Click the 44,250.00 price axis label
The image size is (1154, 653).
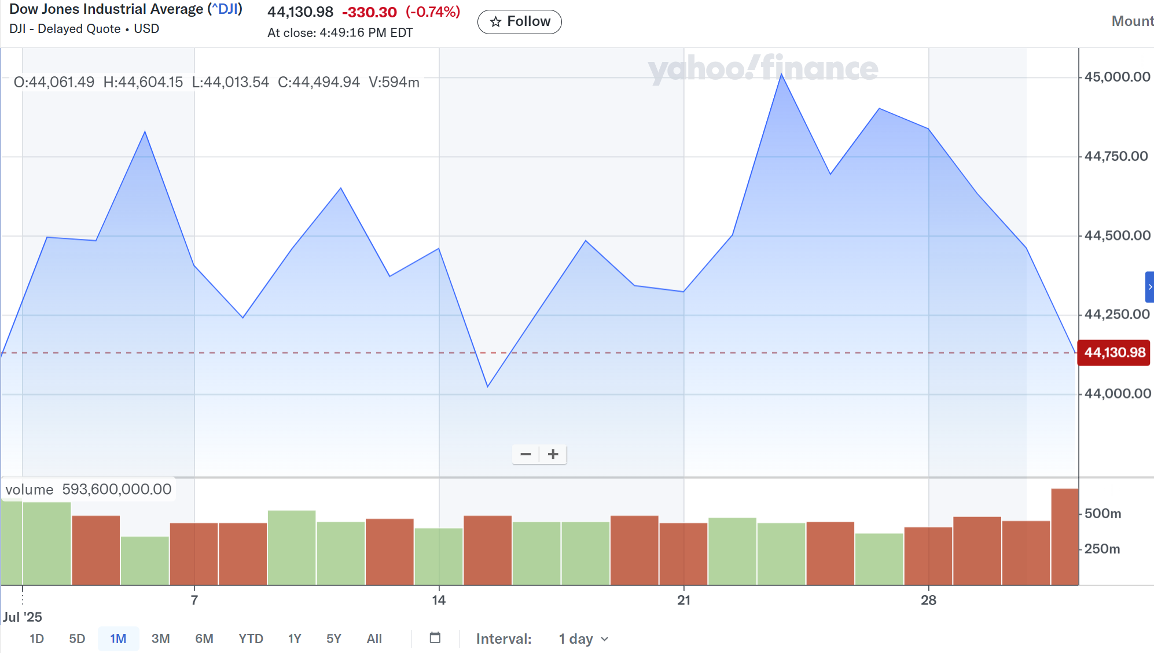point(1117,315)
